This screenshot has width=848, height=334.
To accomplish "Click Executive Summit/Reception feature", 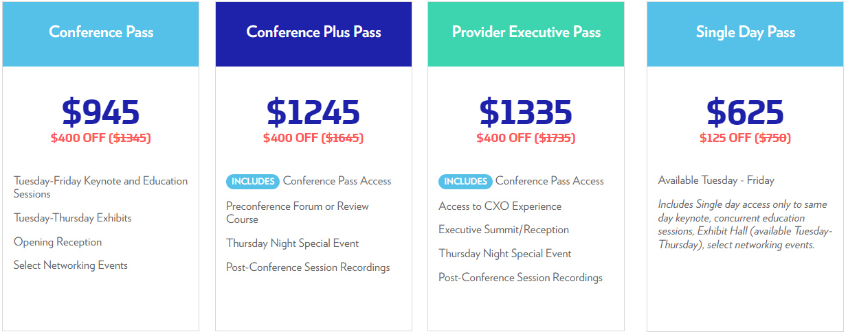I will pos(504,230).
